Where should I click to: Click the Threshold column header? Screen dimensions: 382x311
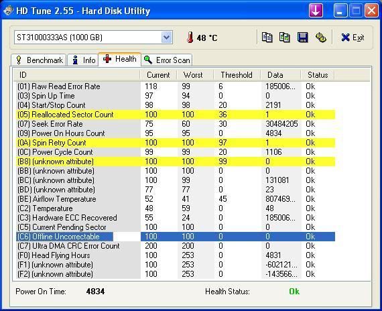pyautogui.click(x=237, y=75)
